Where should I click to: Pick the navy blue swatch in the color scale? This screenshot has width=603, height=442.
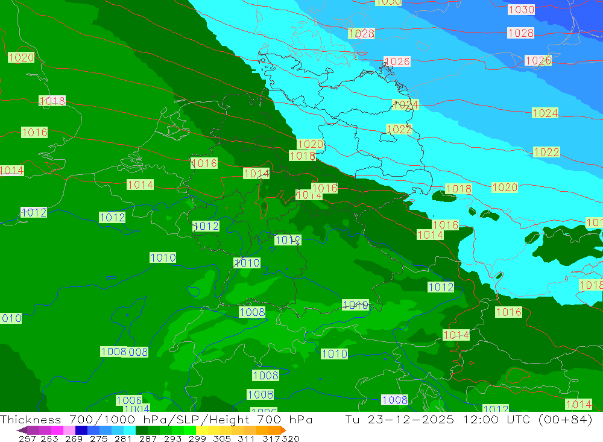[81, 430]
